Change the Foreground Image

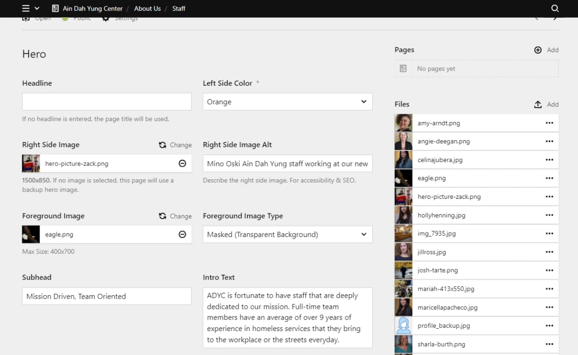175,216
